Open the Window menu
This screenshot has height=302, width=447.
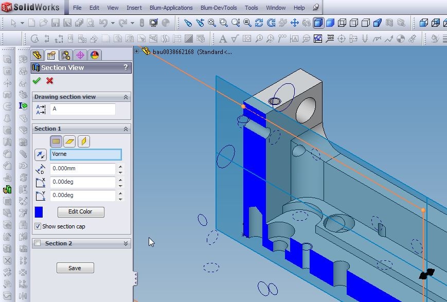coord(276,8)
